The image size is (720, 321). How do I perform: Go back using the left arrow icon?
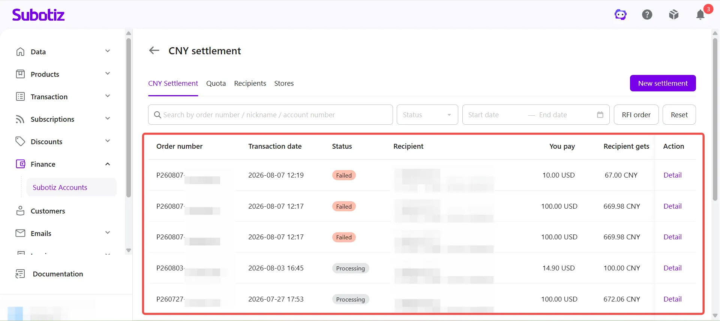coord(154,50)
